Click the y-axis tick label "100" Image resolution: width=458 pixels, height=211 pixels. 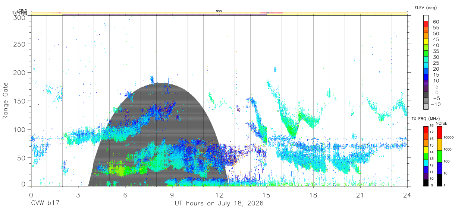tap(20, 129)
